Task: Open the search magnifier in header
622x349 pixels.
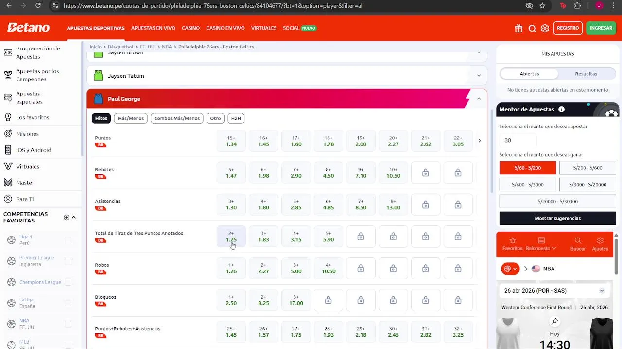Action: [532, 28]
